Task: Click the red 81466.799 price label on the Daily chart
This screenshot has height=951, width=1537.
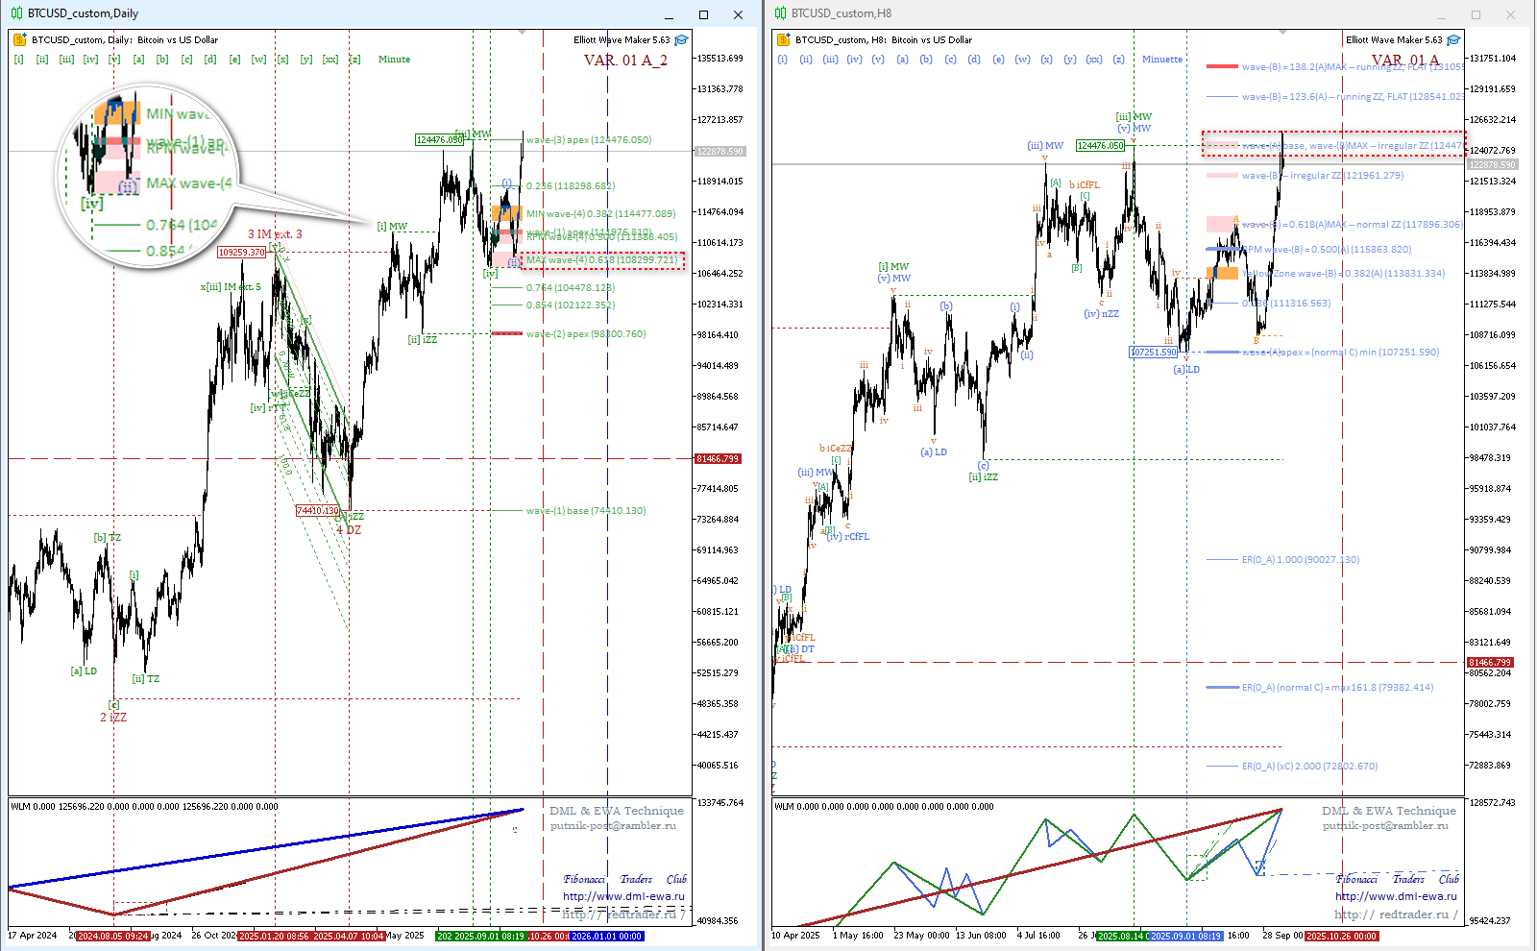Action: [718, 459]
